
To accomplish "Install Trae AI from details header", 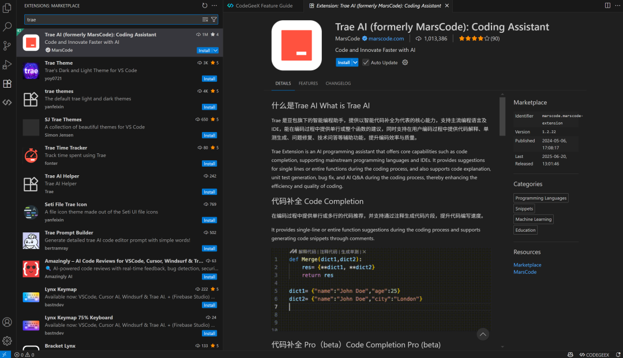I will (x=344, y=62).
